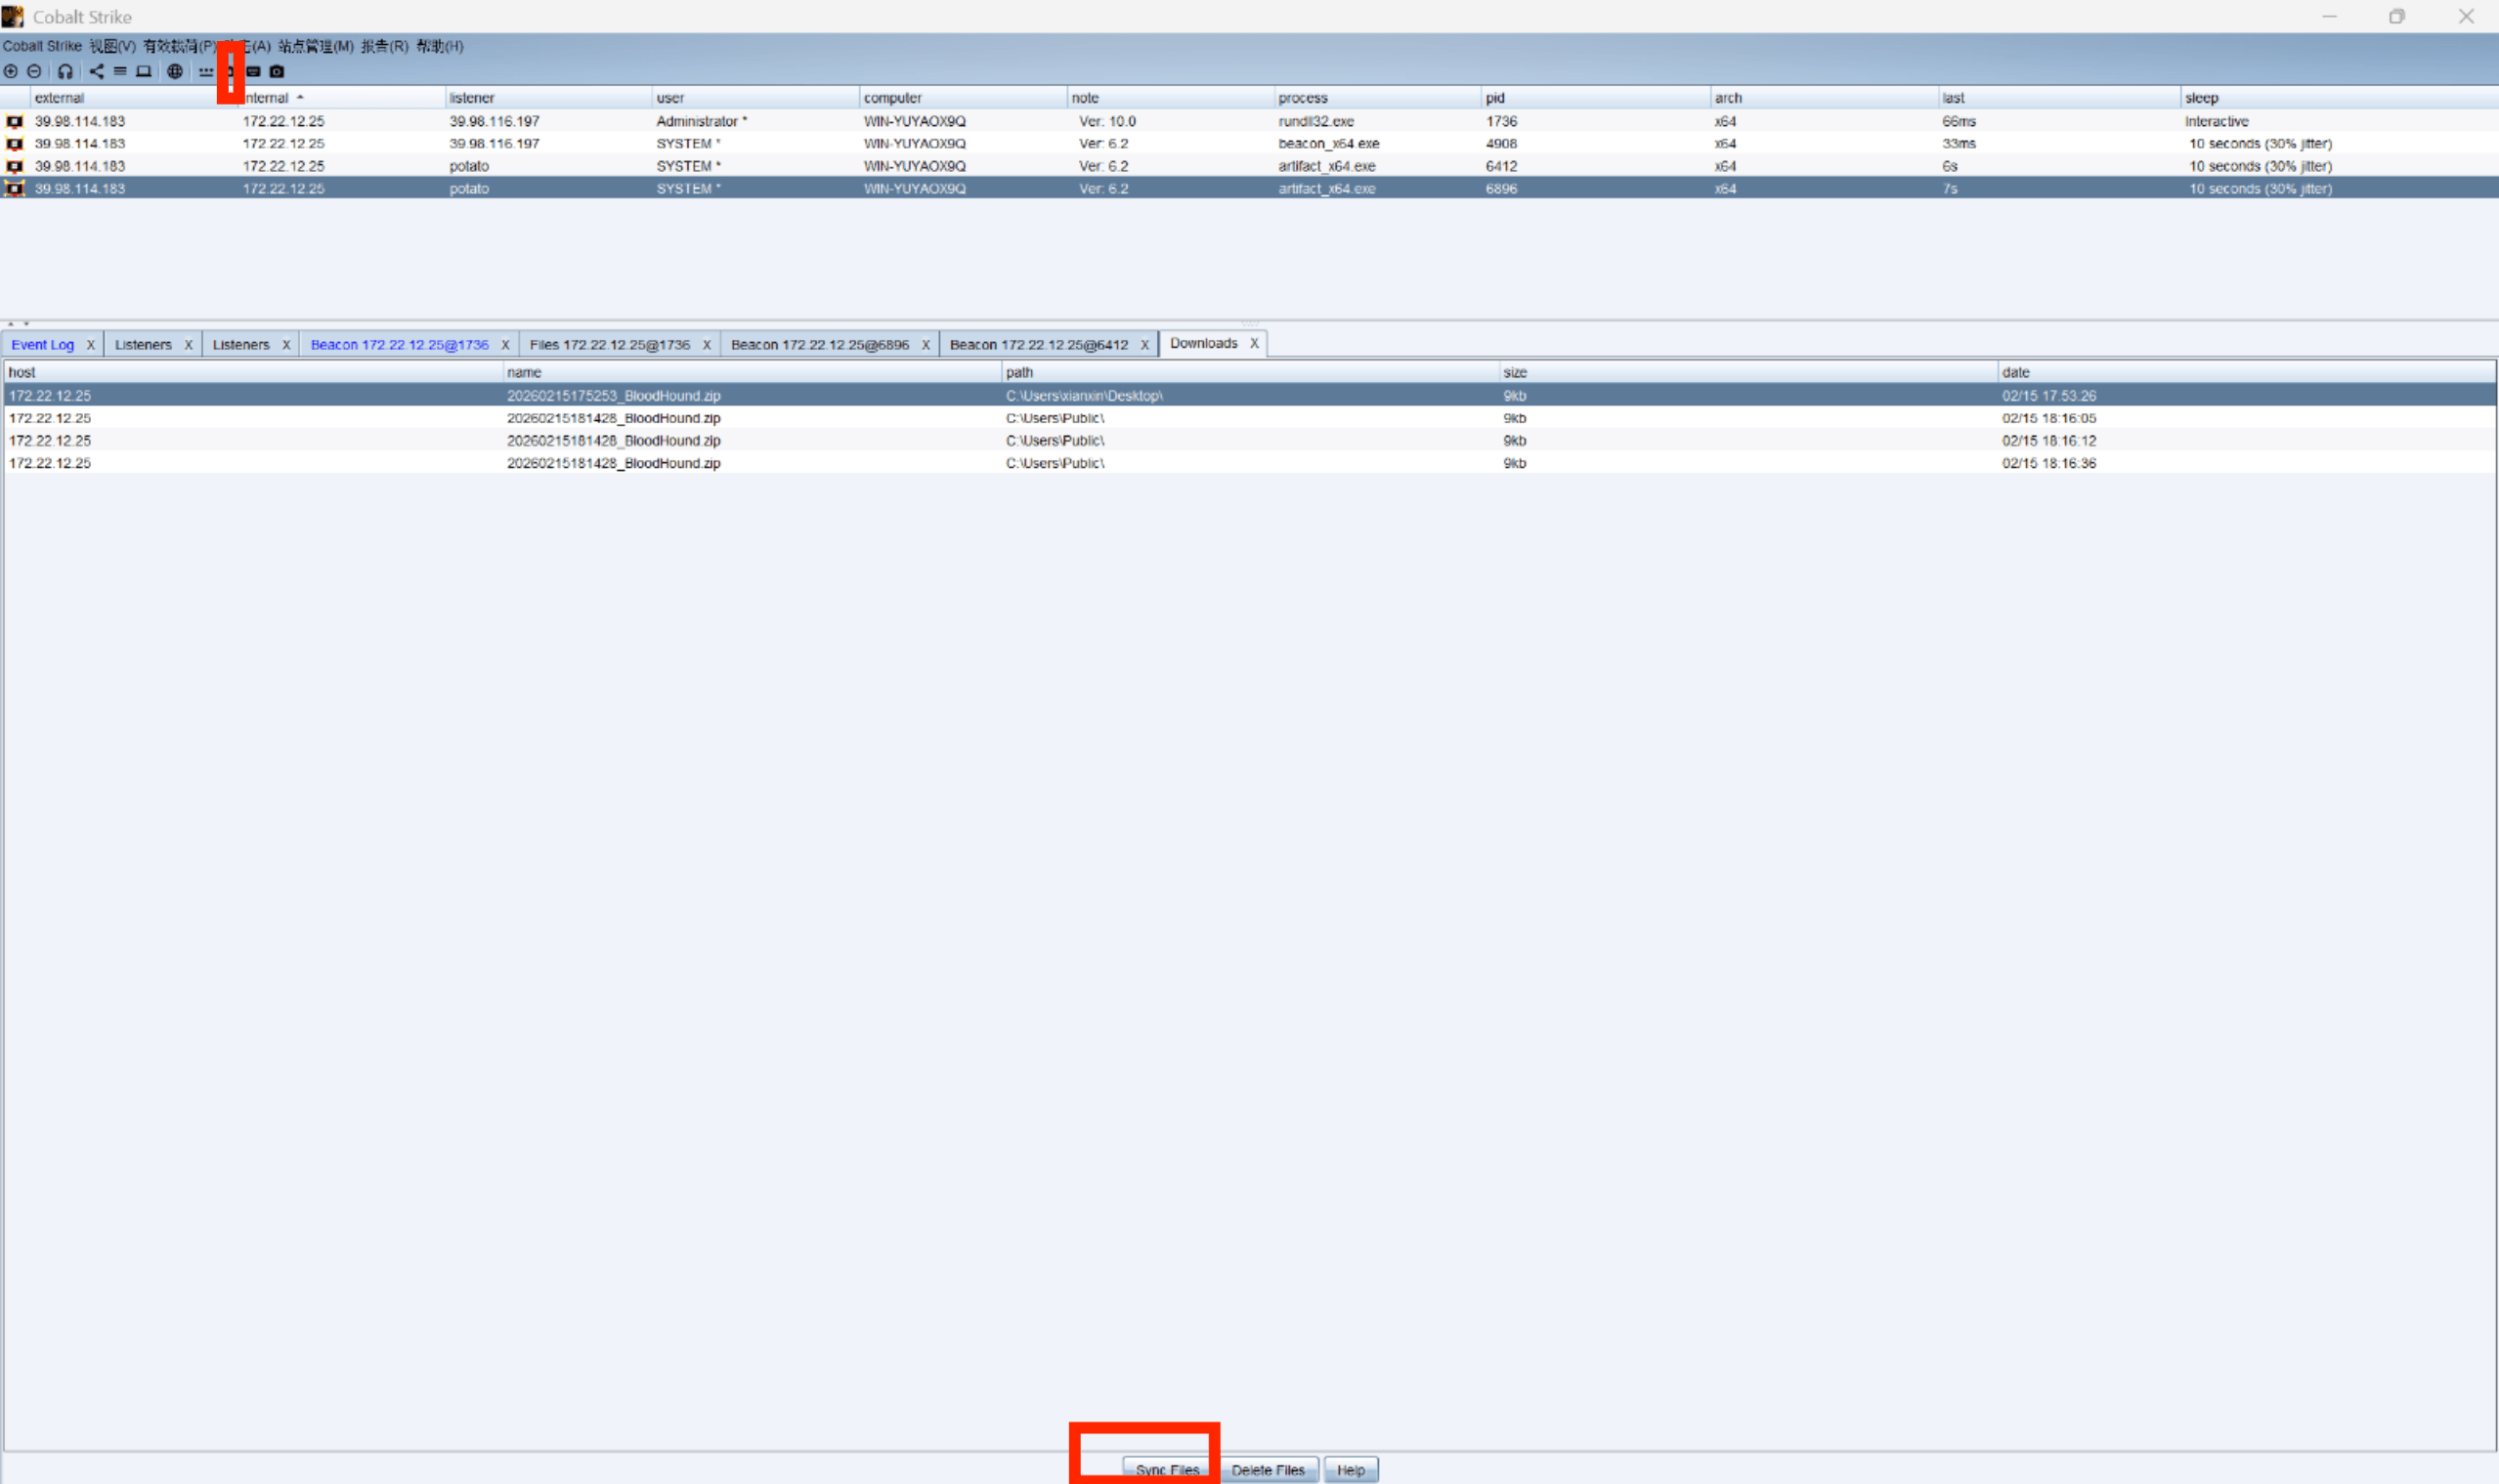Image resolution: width=2499 pixels, height=1484 pixels.
Task: Select the rundll32.exe Administrator session row
Action: click(x=701, y=121)
